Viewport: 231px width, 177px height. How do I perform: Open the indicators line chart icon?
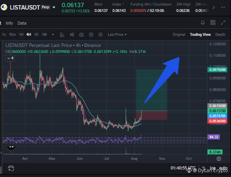pos(62,35)
